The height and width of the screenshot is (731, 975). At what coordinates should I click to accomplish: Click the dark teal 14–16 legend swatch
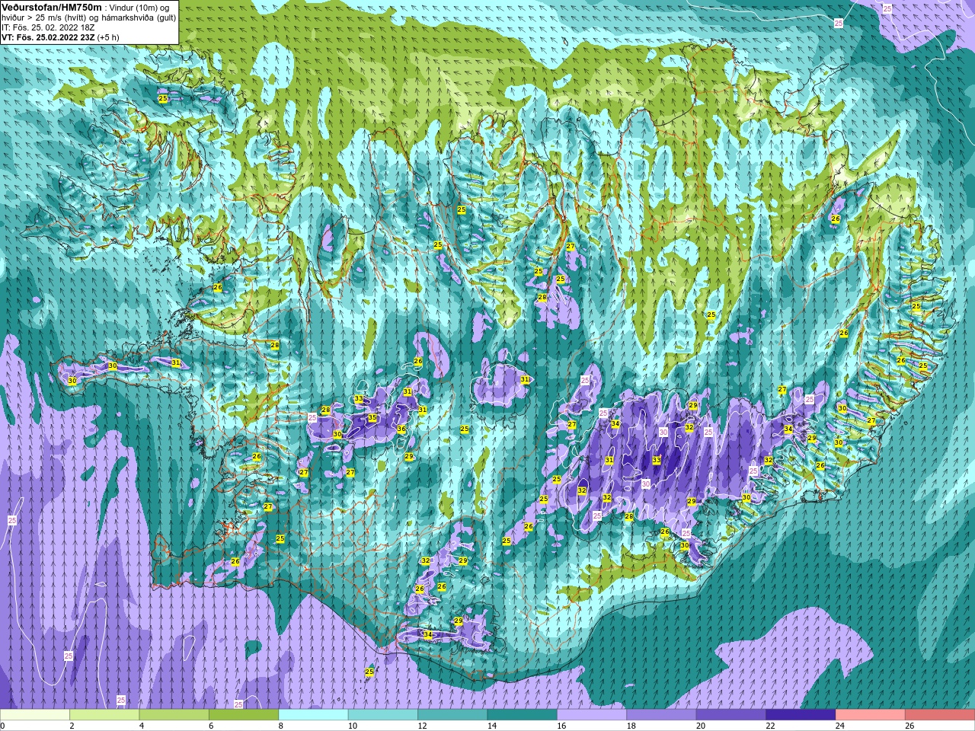pos(523,715)
